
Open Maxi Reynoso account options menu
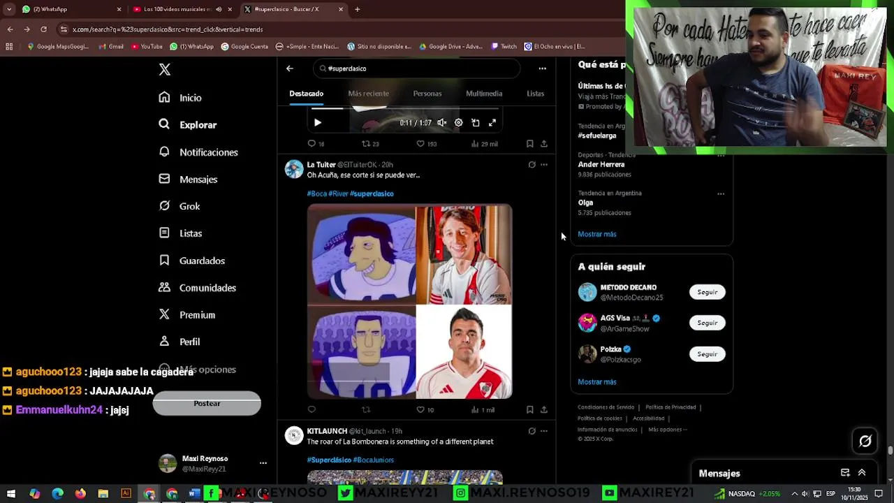coord(263,463)
